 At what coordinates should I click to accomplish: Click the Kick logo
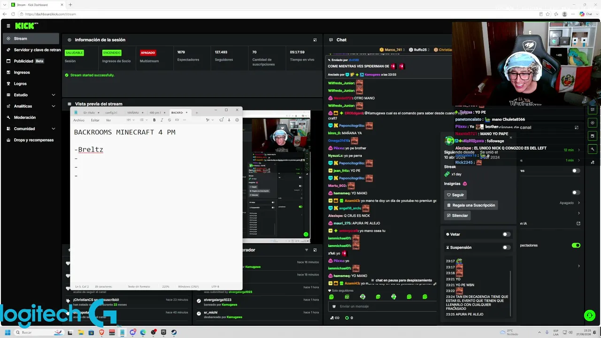coord(26,26)
